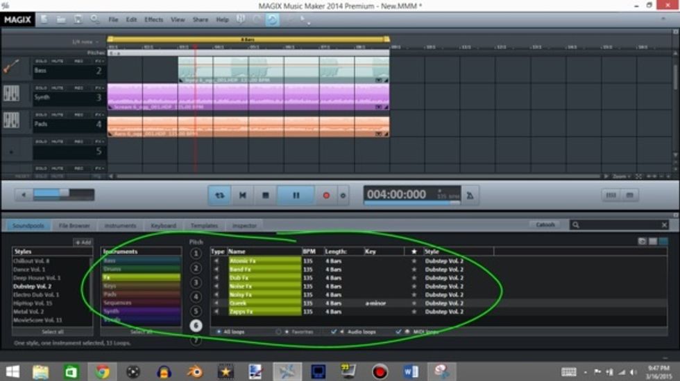The height and width of the screenshot is (381, 680).
Task: Open the 1/4 note grid dropdown
Action: pyautogui.click(x=85, y=42)
